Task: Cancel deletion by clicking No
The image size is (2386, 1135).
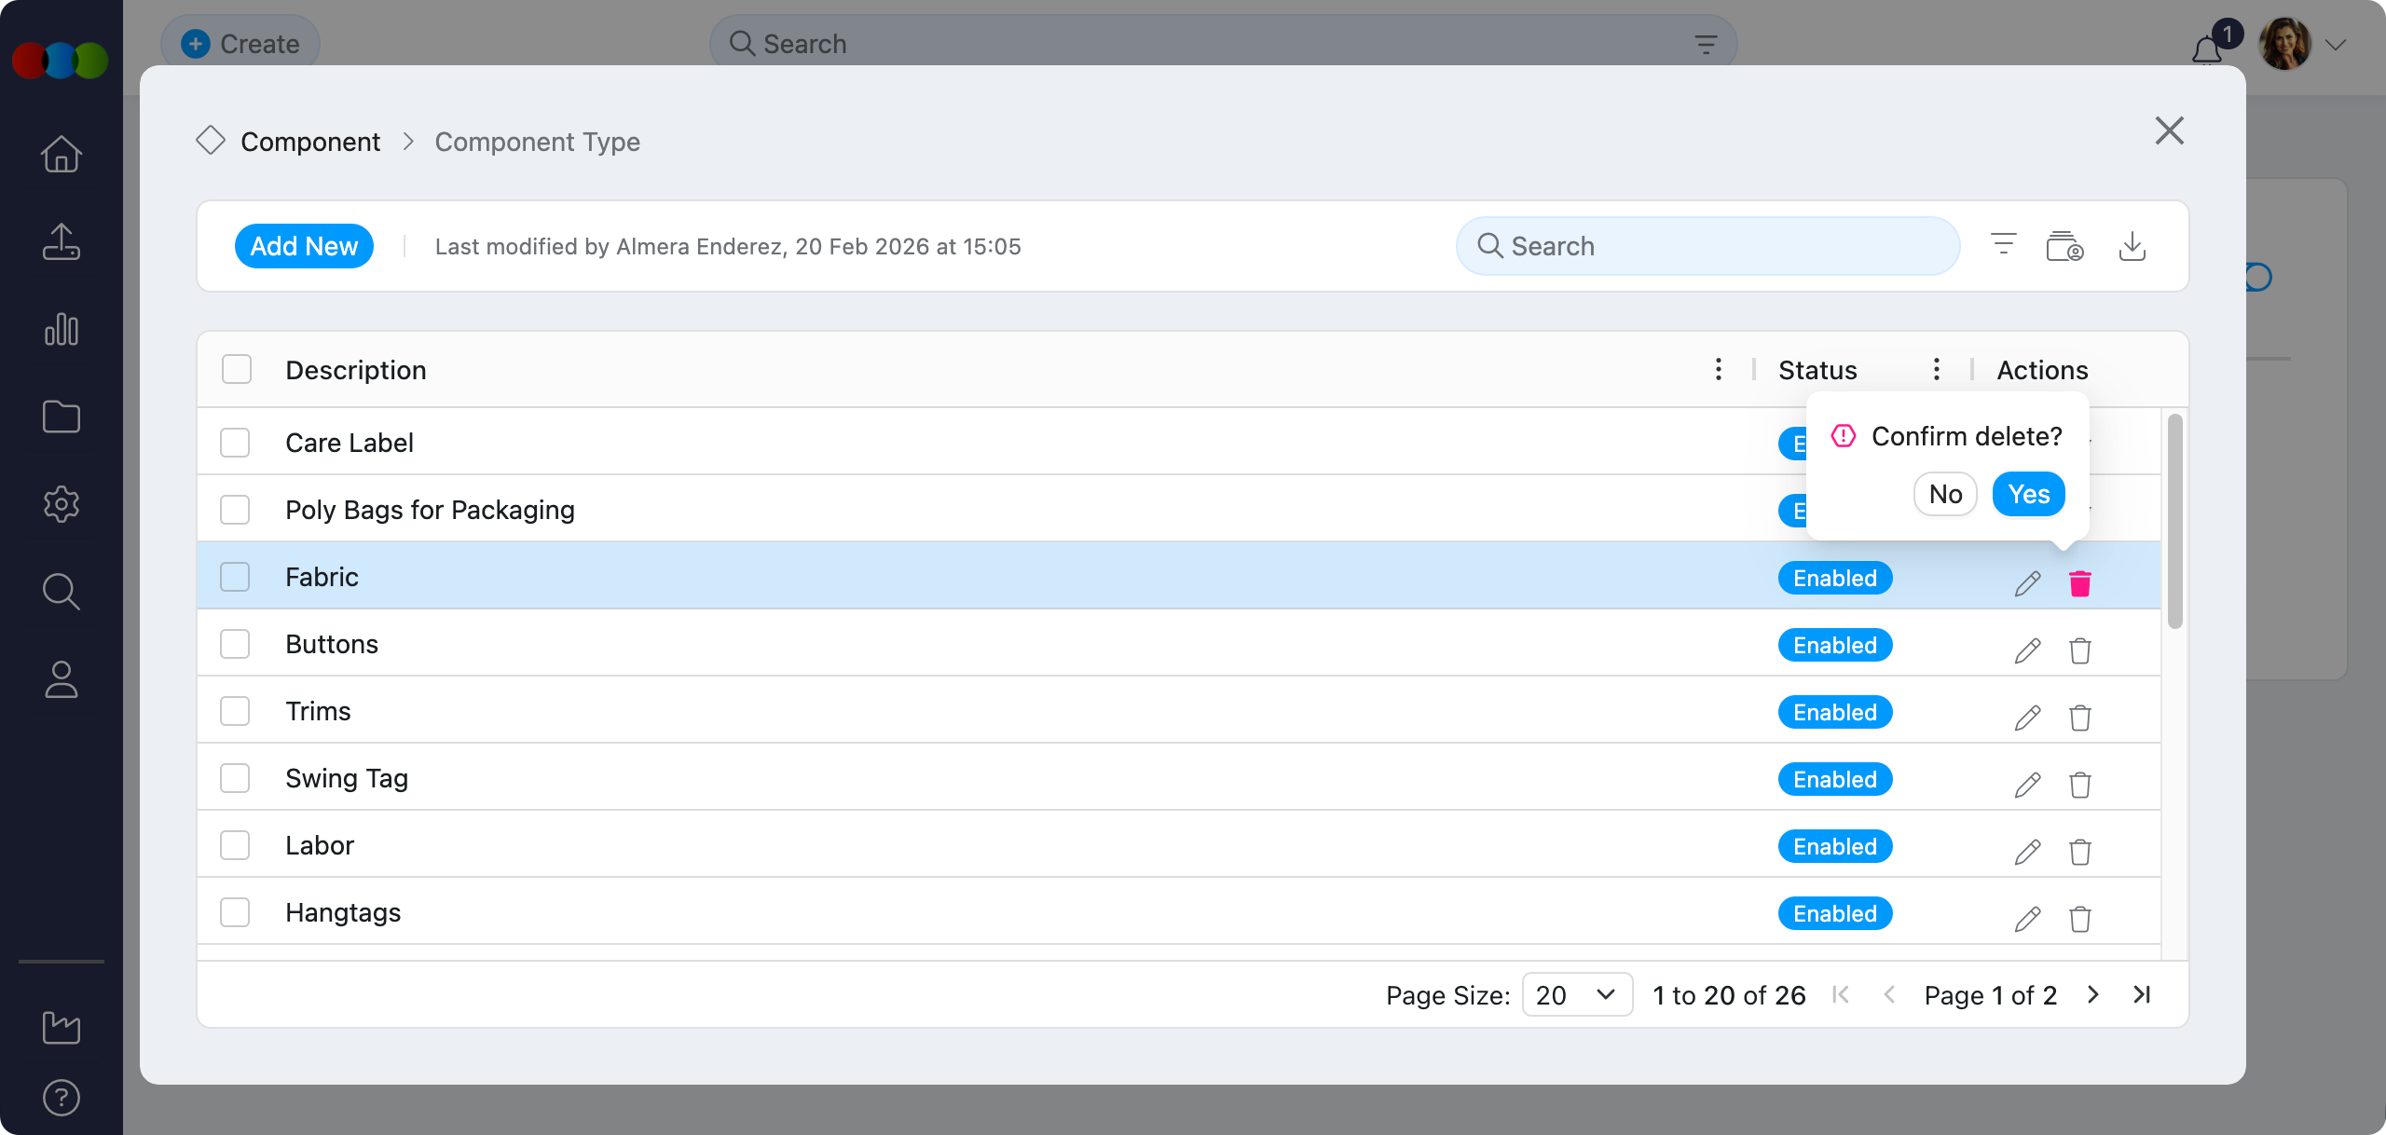Action: [1945, 494]
